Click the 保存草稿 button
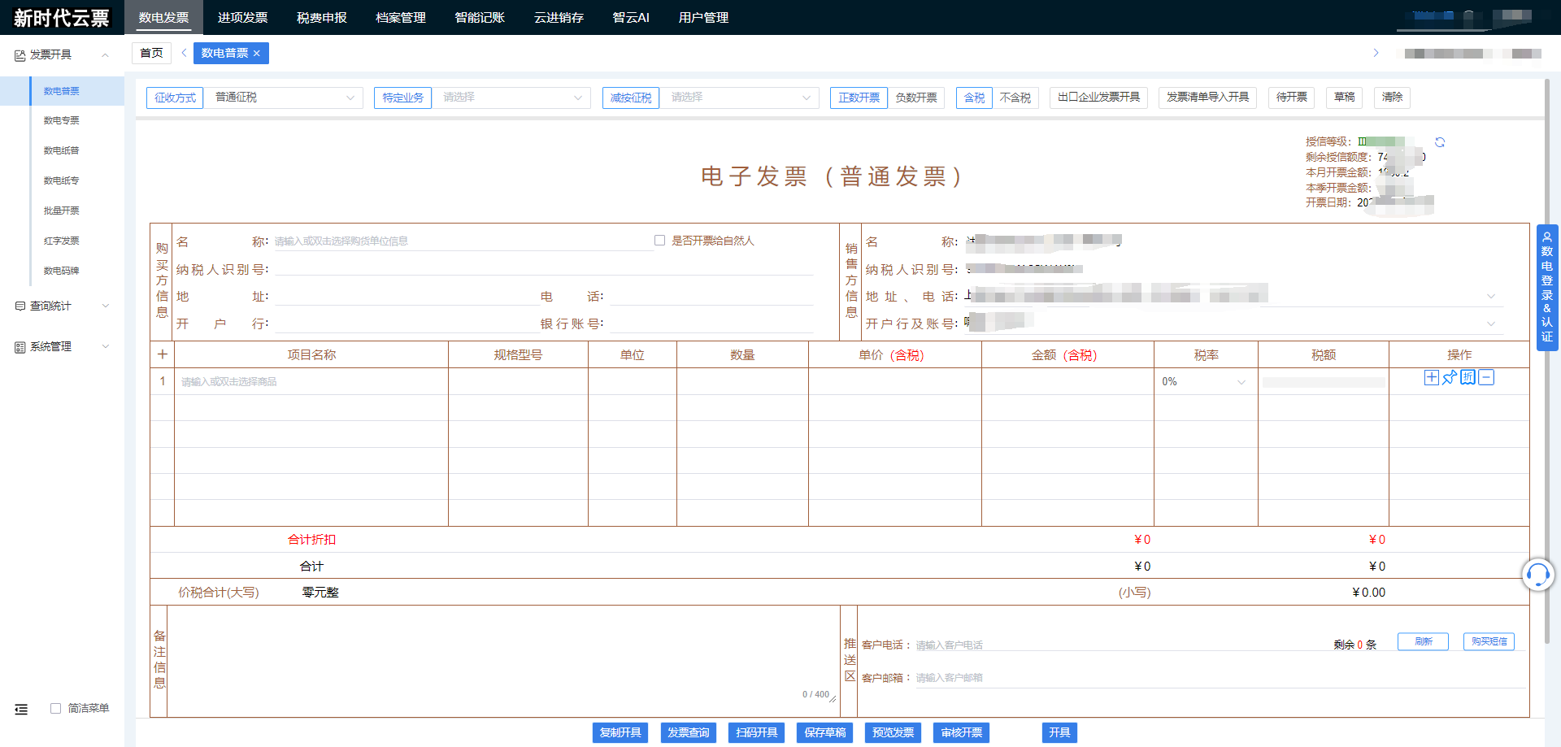 pyautogui.click(x=825, y=733)
